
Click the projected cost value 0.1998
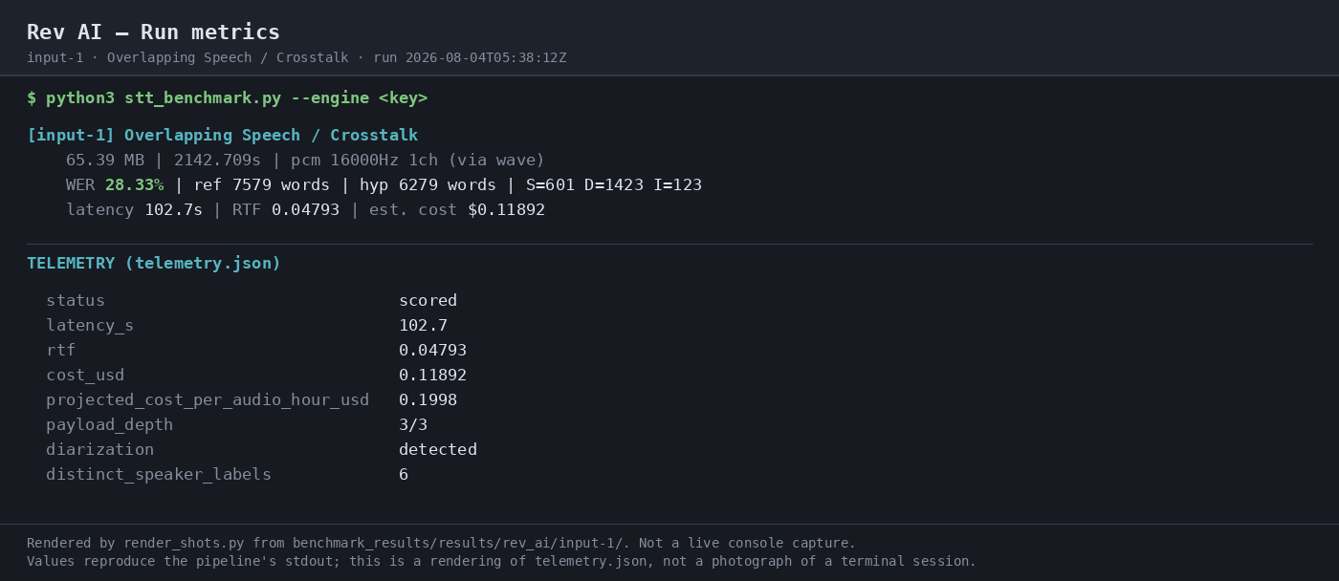pos(428,400)
